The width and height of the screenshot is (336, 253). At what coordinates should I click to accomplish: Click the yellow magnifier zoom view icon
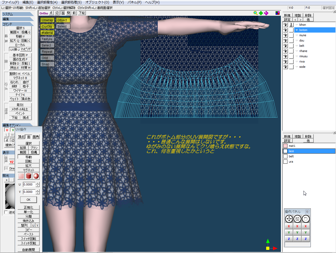255,13
